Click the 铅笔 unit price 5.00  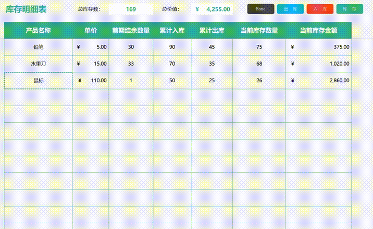coord(91,47)
